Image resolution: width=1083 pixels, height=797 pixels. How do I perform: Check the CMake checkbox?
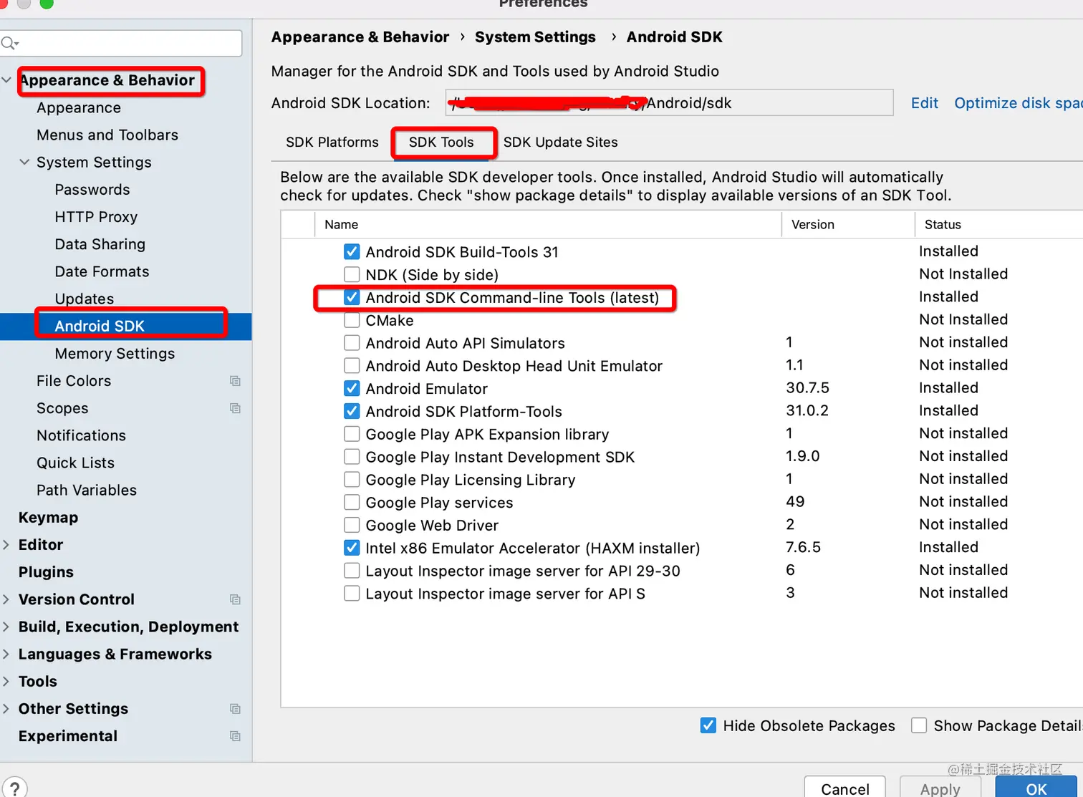point(352,320)
